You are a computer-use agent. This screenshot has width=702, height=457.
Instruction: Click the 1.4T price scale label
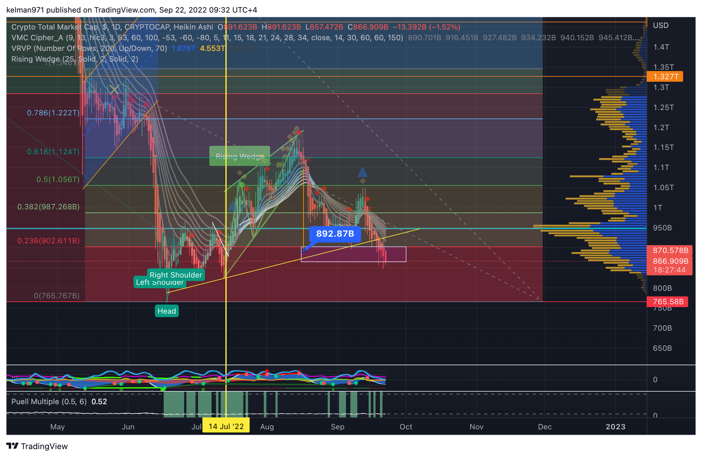pyautogui.click(x=661, y=47)
